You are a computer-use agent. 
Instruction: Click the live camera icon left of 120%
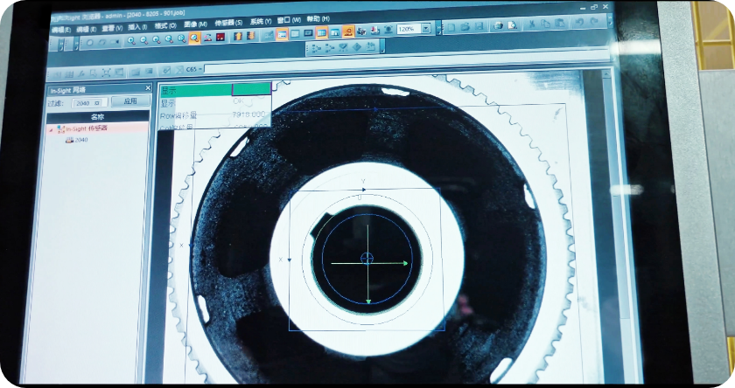[x=388, y=30]
